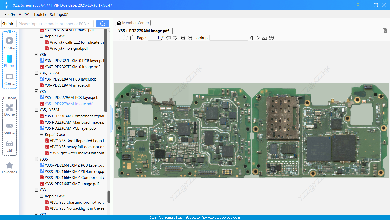This screenshot has width=390, height=220.
Task: Zoom in on the PCB image
Action: pos(183,38)
